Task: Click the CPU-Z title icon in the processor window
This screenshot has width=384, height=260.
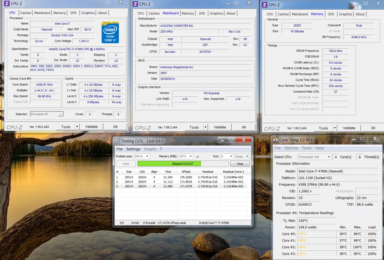Action: pos(7,4)
